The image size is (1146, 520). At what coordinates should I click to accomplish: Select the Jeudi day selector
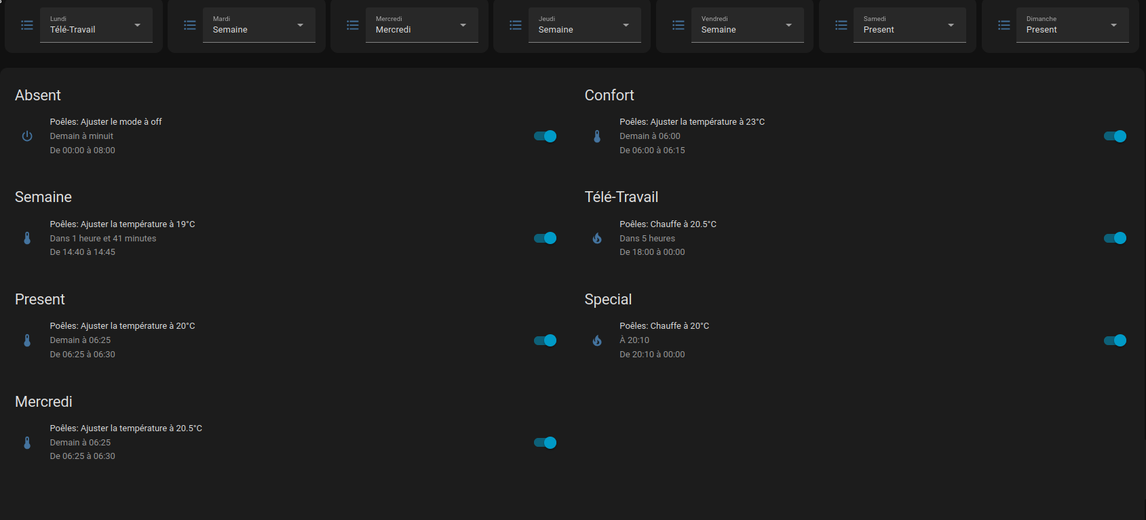tap(584, 25)
